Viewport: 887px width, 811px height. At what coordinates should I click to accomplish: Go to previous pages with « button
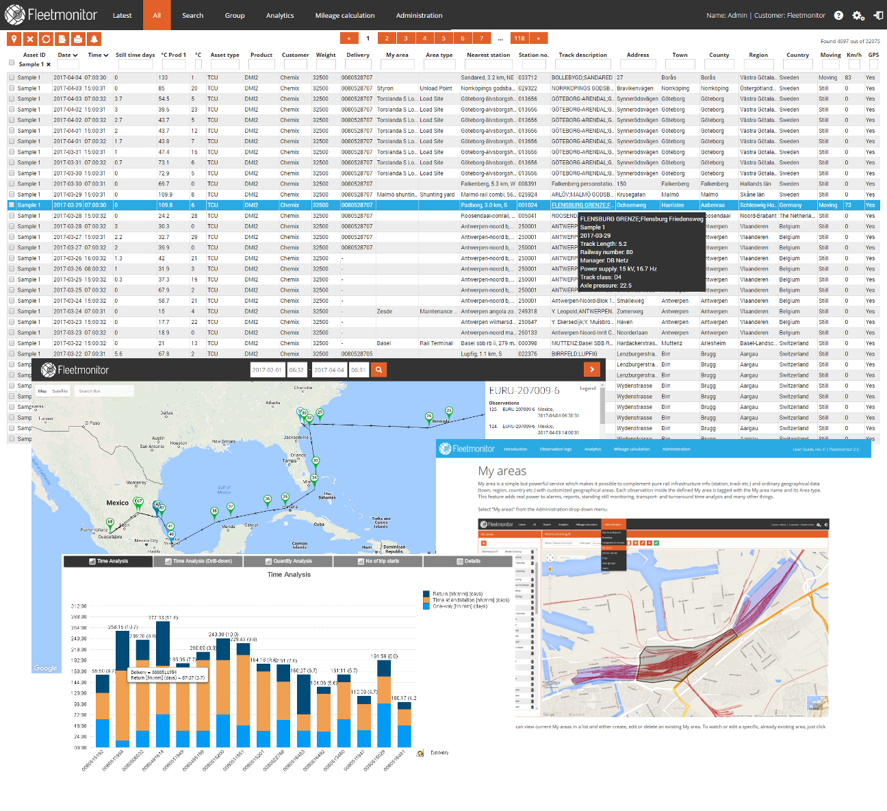349,38
